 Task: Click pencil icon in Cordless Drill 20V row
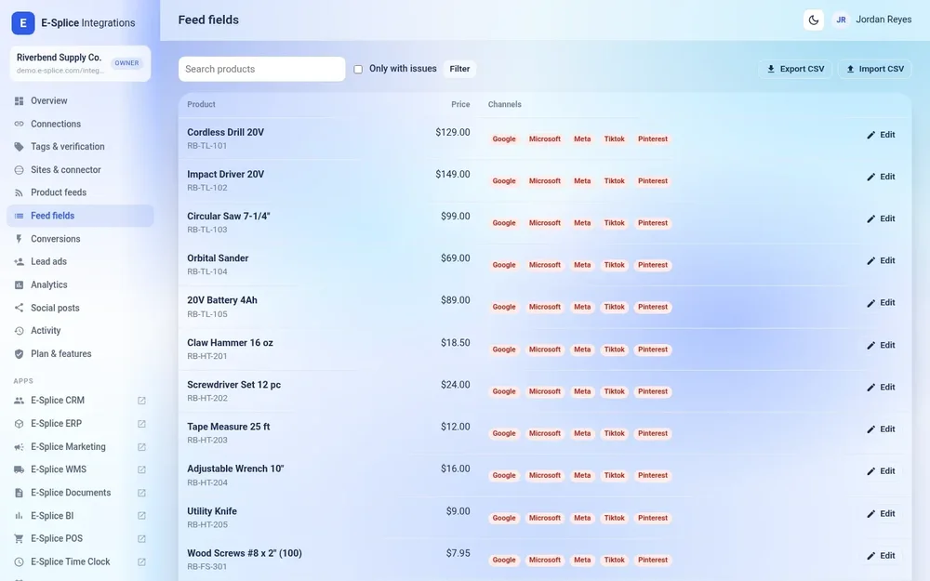click(870, 135)
